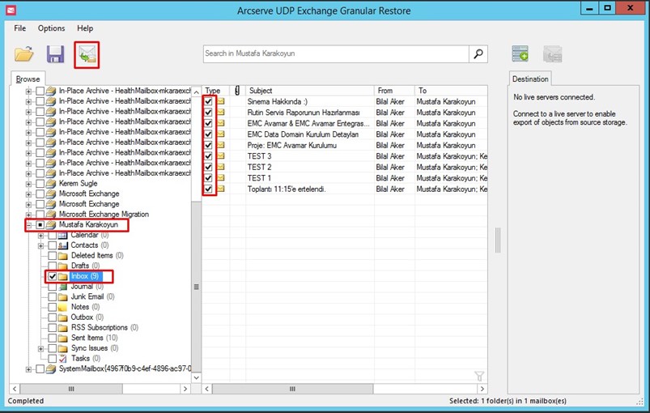650x413 pixels.
Task: Click the pane splitter grip before Destination
Action: coord(498,240)
